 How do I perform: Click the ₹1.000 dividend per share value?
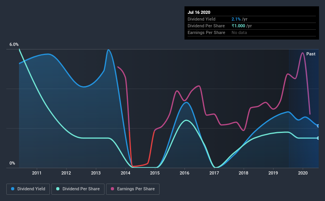[238, 26]
